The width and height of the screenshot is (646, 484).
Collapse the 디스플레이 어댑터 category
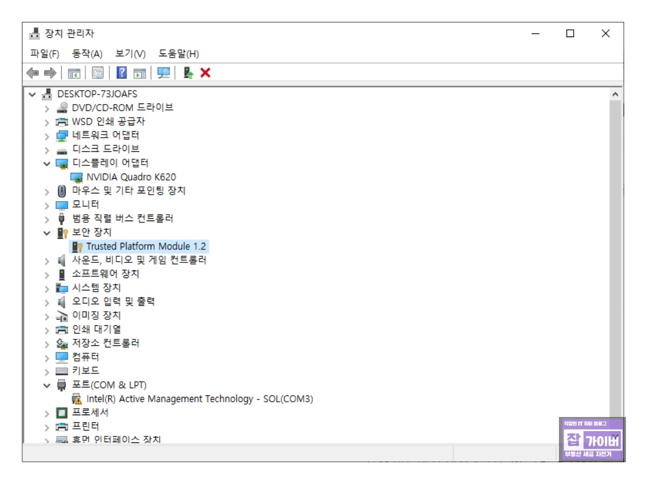coord(46,164)
